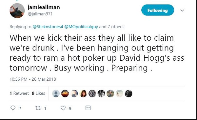
Task: Expand the tweet options chevron menu
Action: tap(182, 10)
